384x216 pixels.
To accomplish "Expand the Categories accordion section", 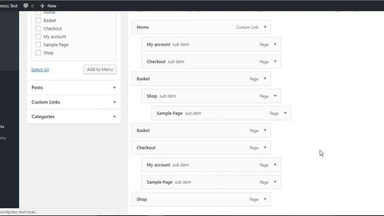I will click(74, 116).
